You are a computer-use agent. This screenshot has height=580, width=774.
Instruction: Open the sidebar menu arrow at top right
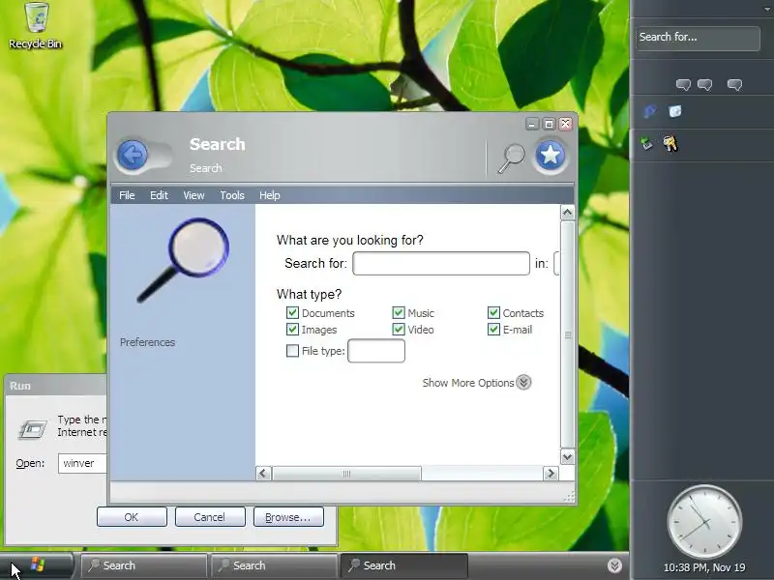coord(766,9)
